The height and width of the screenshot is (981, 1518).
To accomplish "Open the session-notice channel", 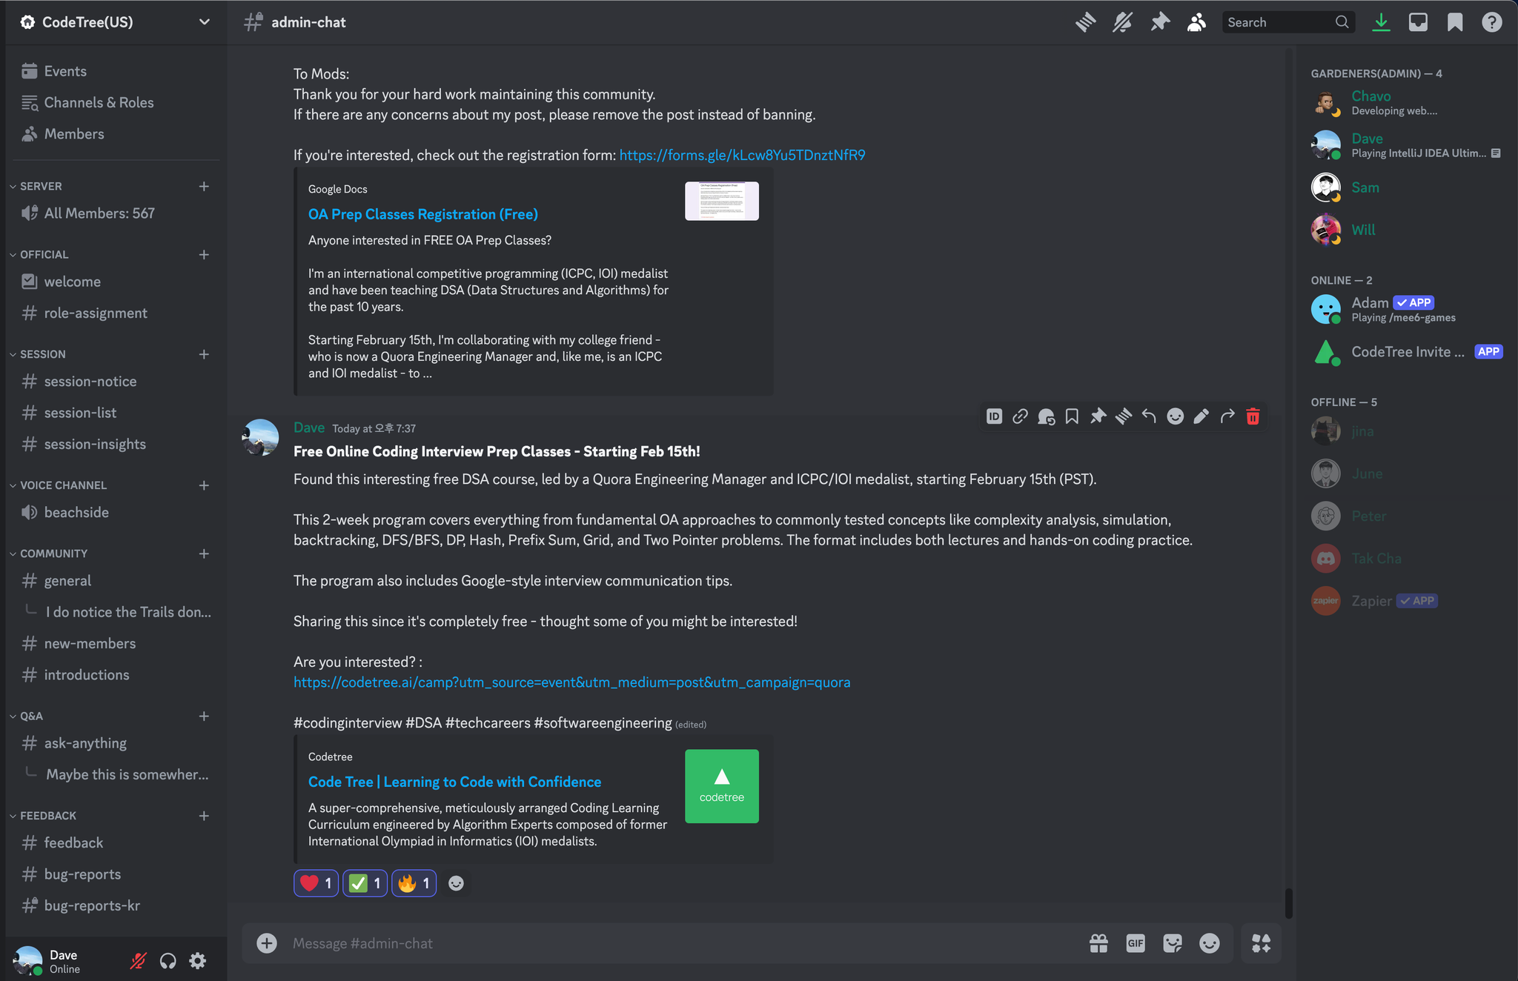I will click(x=90, y=382).
